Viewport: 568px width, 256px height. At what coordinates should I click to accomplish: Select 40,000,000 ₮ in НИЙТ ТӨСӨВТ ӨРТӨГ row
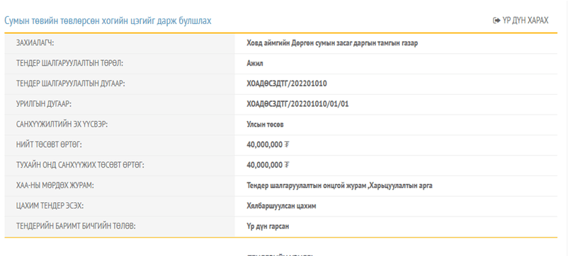268,145
